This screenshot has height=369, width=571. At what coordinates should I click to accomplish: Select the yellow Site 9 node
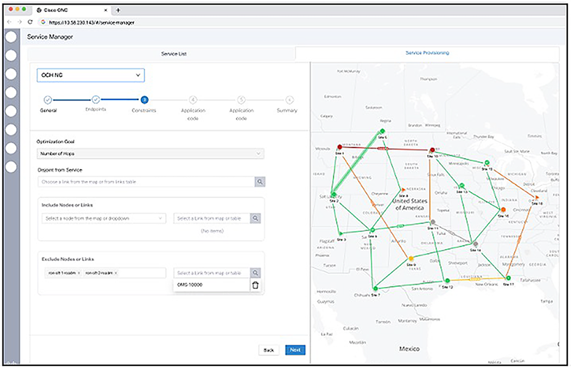pos(411,259)
